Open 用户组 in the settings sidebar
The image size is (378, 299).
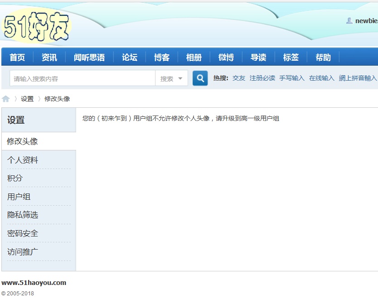point(19,197)
